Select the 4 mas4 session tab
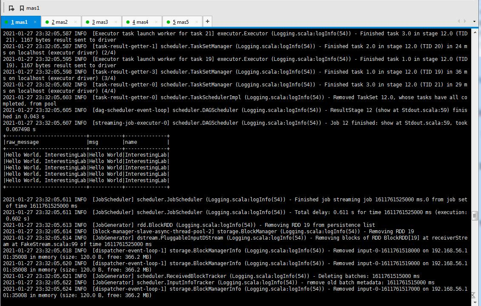The height and width of the screenshot is (306, 481). pos(142,22)
